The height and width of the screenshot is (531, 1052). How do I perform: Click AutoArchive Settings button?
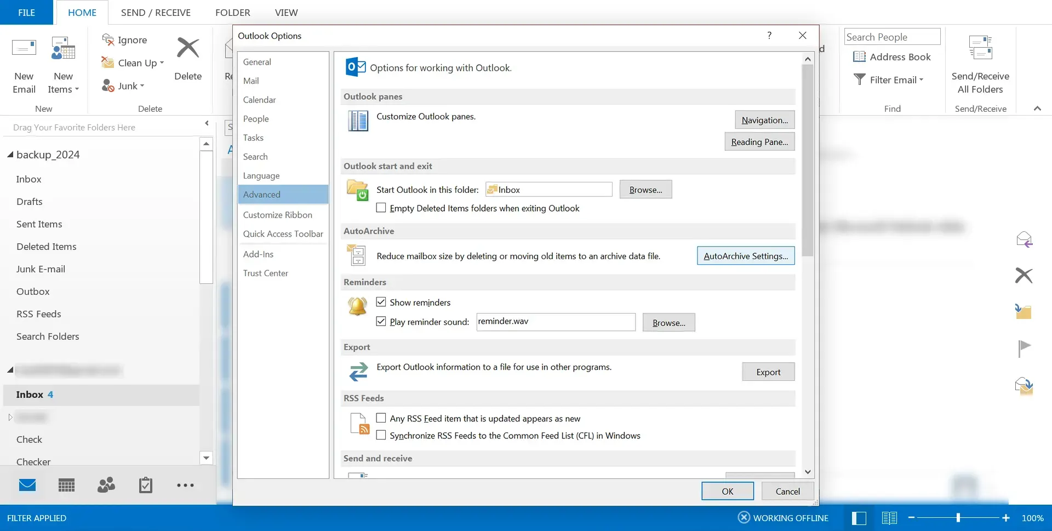(x=746, y=256)
